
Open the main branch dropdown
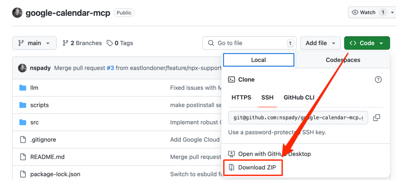coord(34,43)
